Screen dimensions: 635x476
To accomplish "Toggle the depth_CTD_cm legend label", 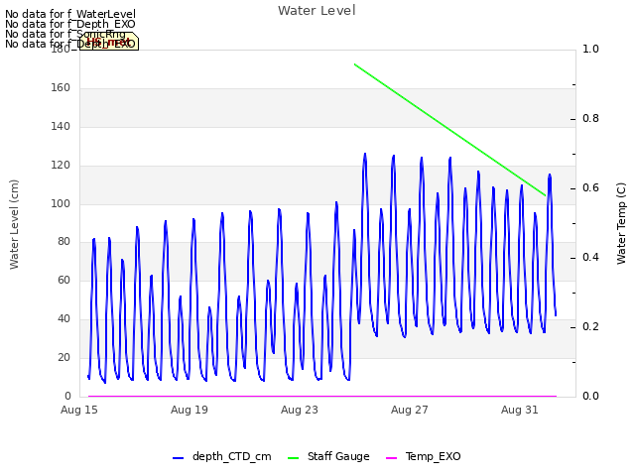I will coord(231,456).
